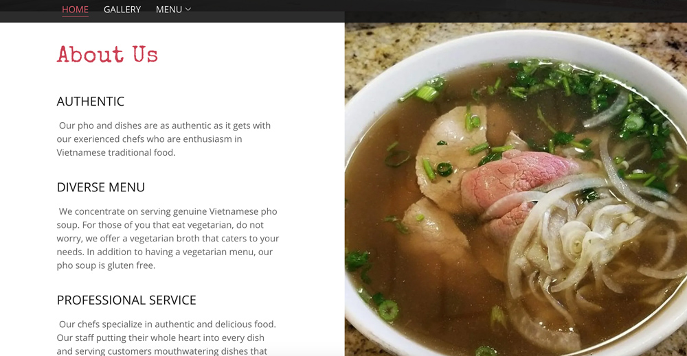
Task: Go to the GALLERY page
Action: (x=122, y=9)
